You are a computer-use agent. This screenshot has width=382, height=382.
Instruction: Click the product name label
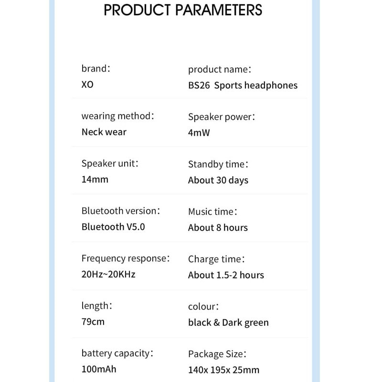[x=220, y=69]
